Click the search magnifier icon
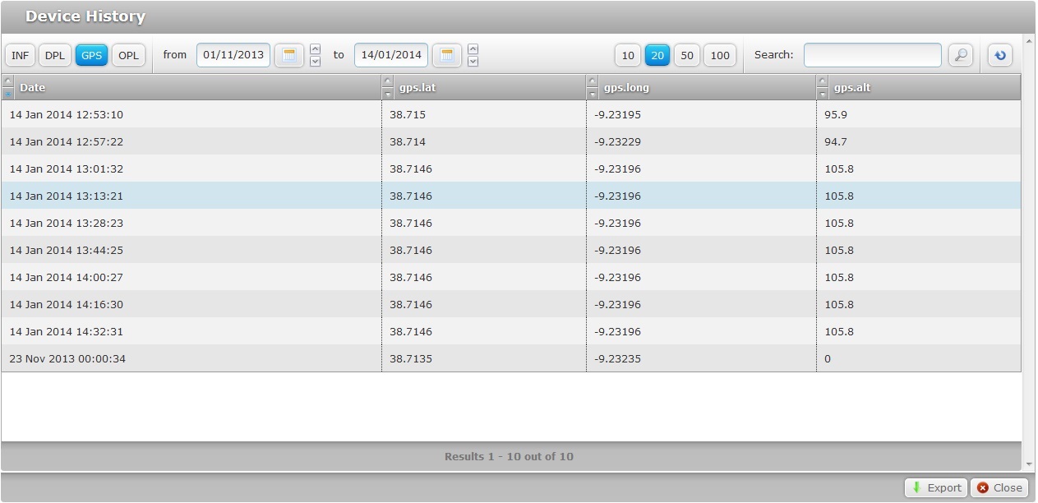 960,55
